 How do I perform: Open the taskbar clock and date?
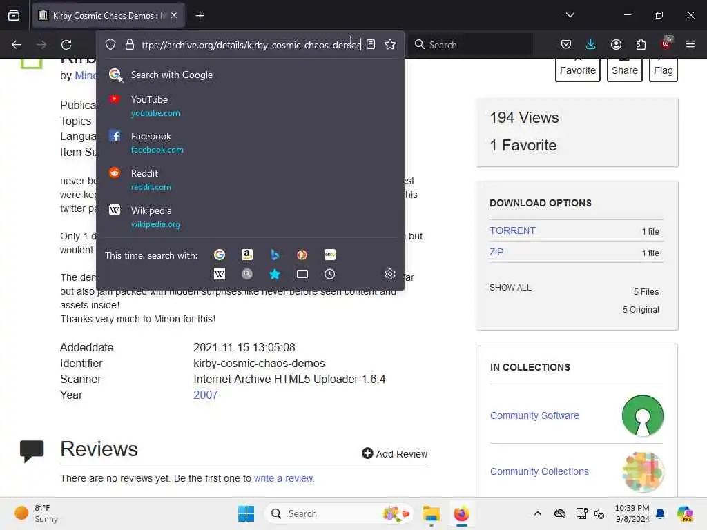632,513
